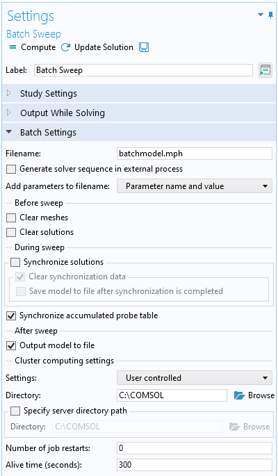Enable the Clear meshes checkbox
278x476 pixels.
point(11,218)
